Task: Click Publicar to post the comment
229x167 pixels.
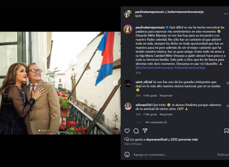Action: coord(223,154)
